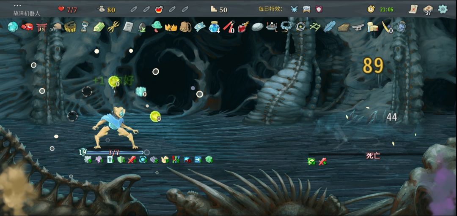Inspect the red shield daily modifier
This screenshot has height=216, width=457.
319,9
